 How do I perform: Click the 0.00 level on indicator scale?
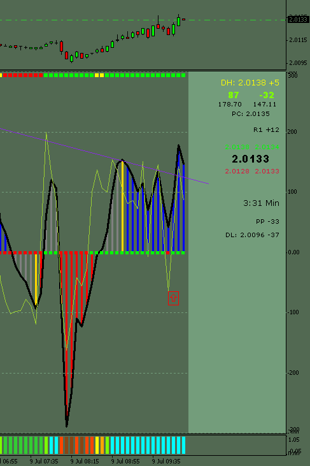293,252
